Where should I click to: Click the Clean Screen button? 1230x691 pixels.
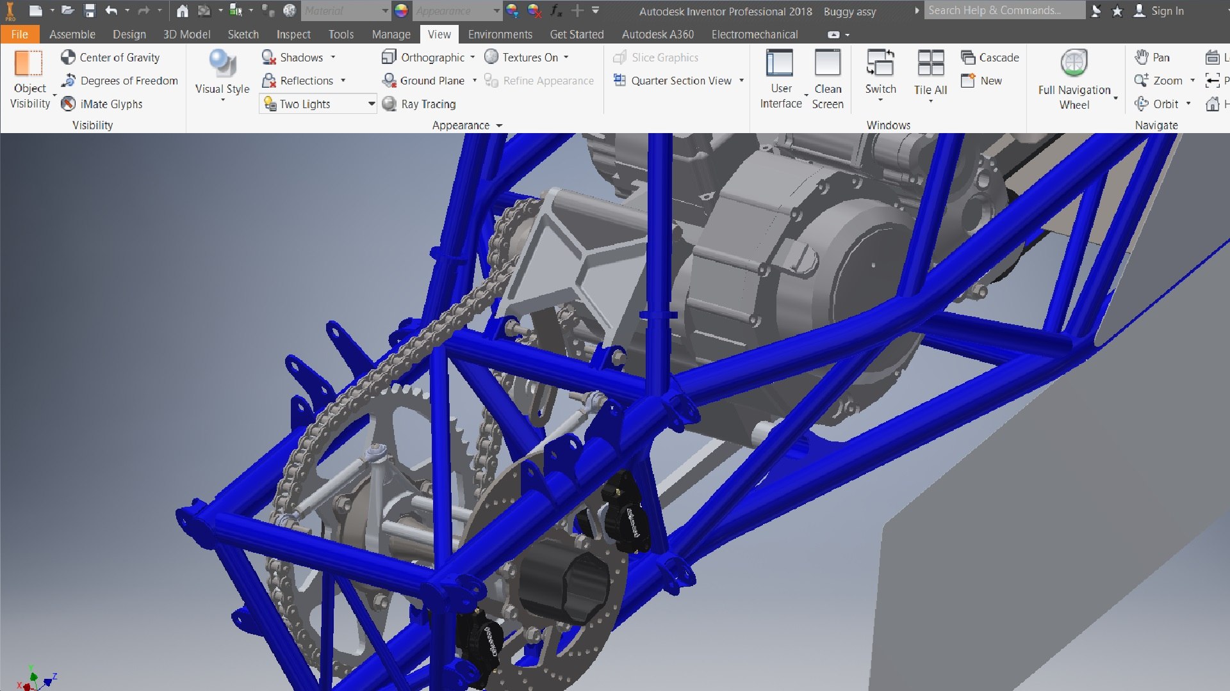click(828, 79)
